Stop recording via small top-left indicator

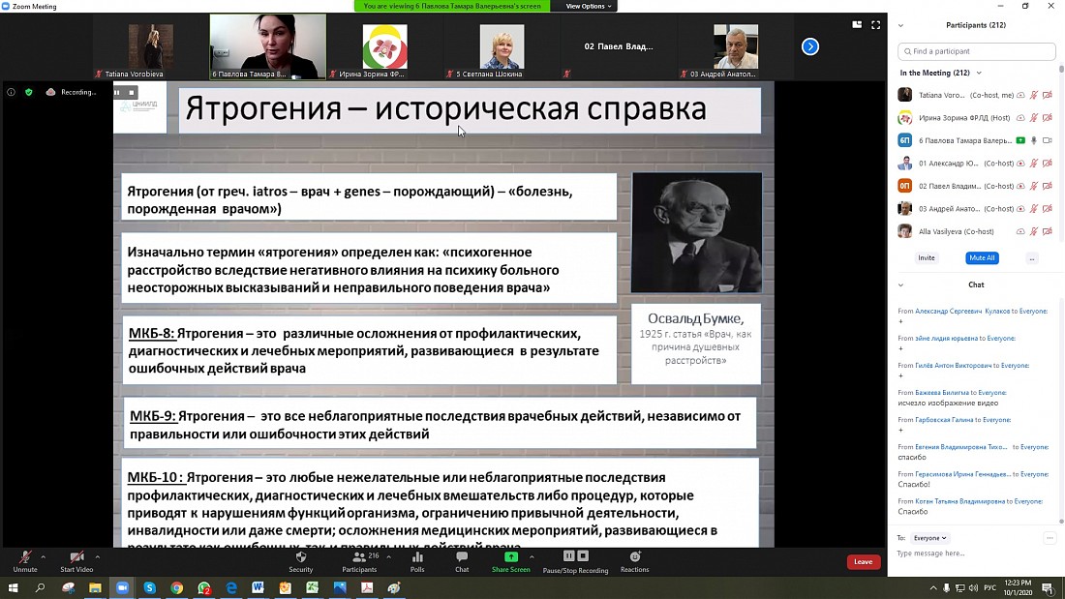pos(132,92)
